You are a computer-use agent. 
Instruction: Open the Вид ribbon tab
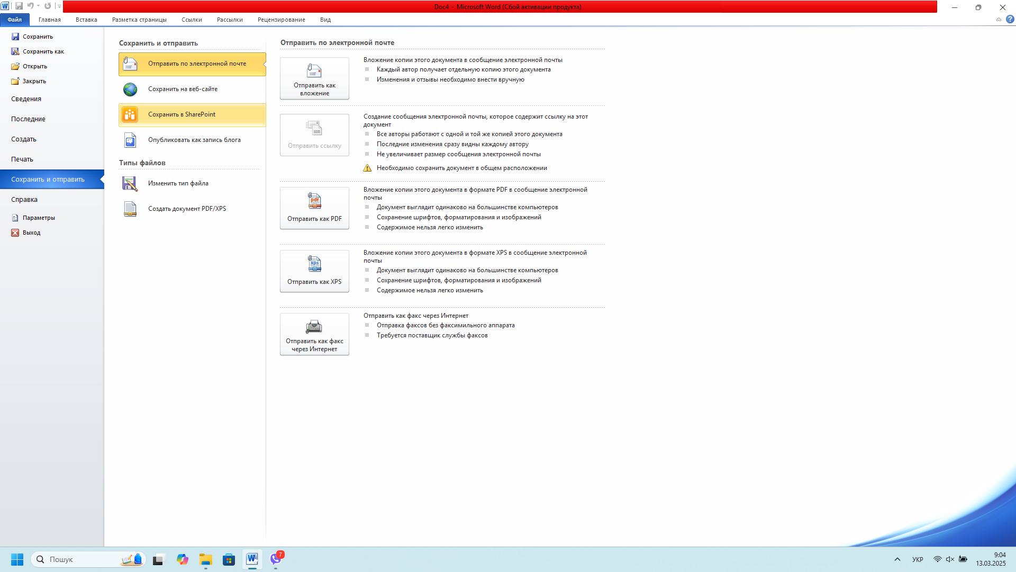(325, 20)
